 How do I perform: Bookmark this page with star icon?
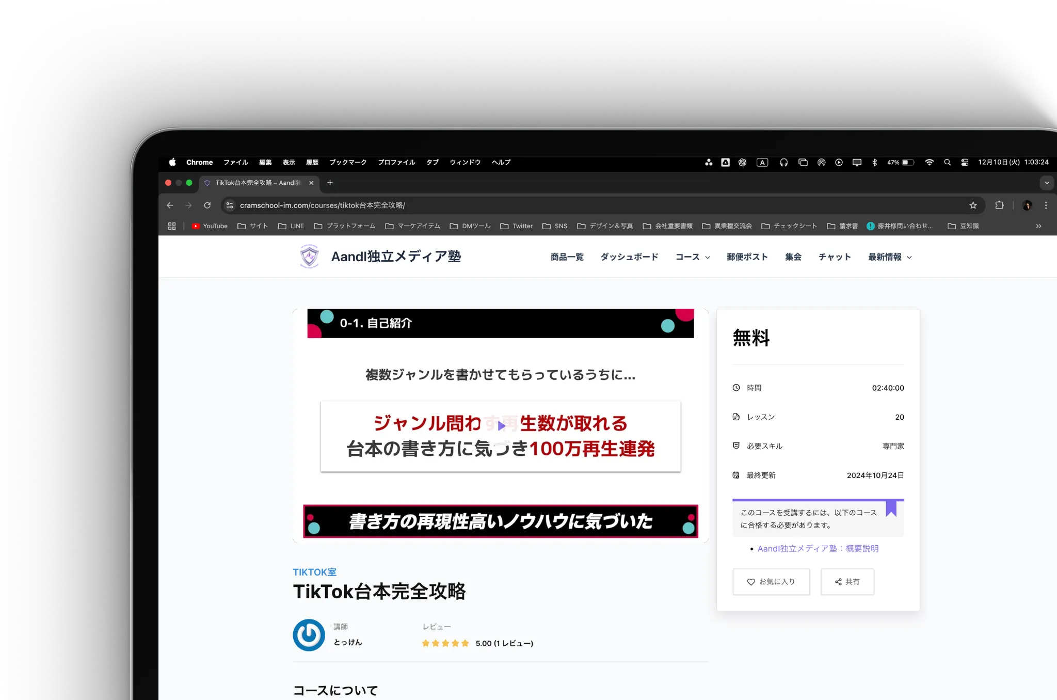tap(973, 205)
